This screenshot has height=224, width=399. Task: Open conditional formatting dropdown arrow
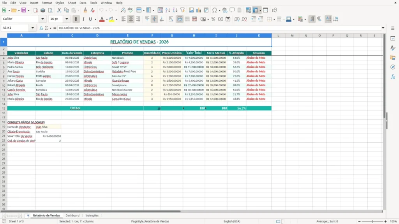[305, 19]
